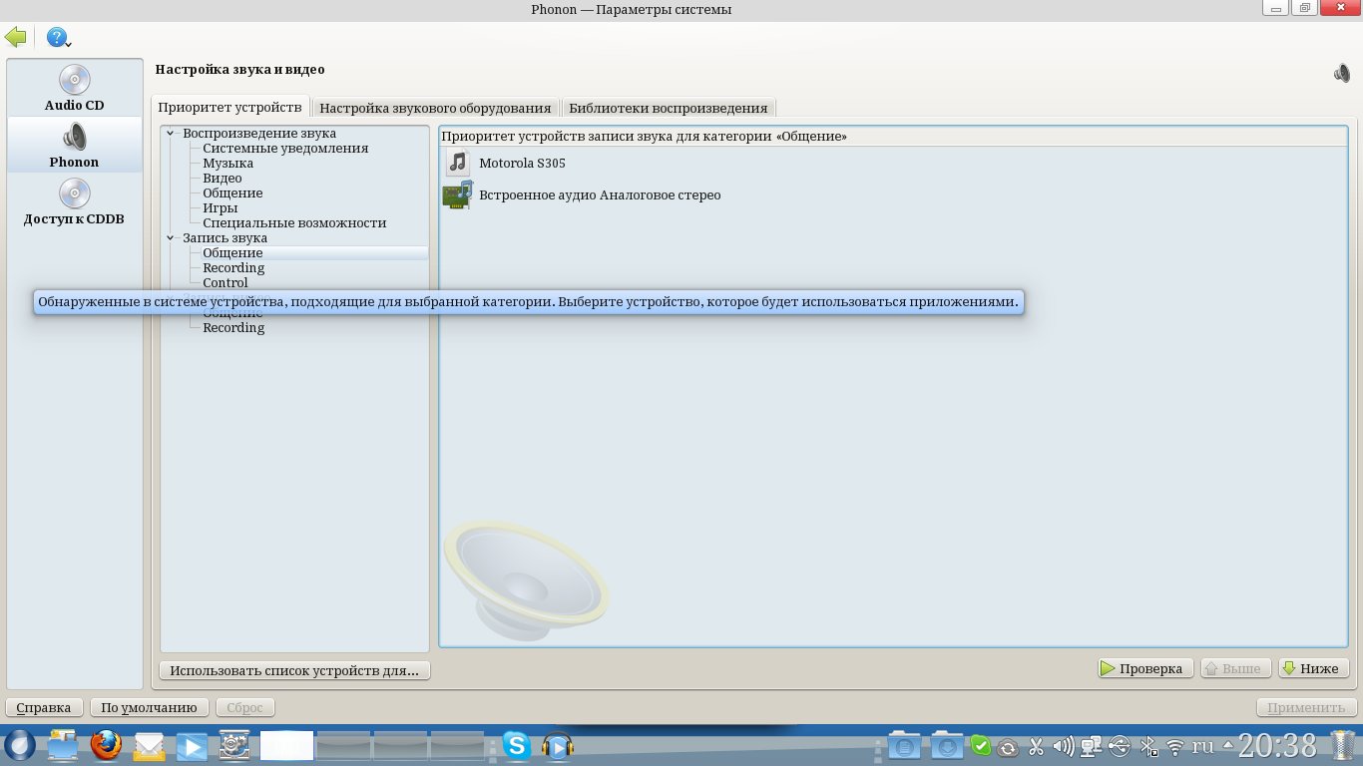Open the video player taskbar icon

point(193,745)
